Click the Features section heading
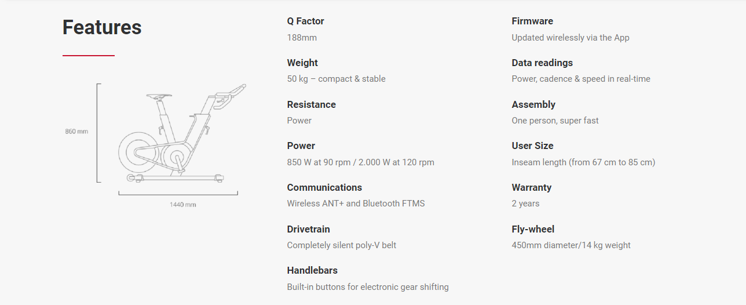The image size is (746, 305). (x=102, y=27)
